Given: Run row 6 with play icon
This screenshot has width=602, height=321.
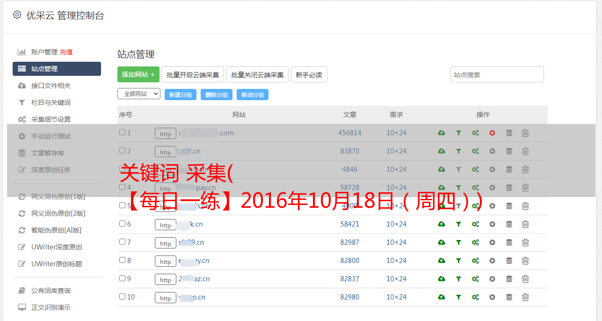Looking at the screenshot, I should tap(492, 224).
